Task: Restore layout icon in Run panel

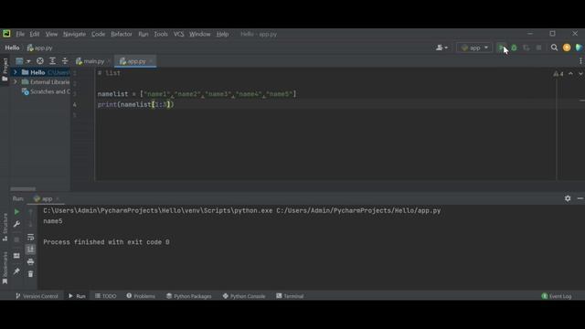Action: 16,256
